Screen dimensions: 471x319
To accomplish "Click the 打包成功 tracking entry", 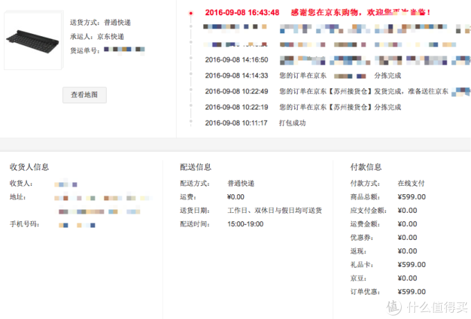I will pyautogui.click(x=292, y=123).
